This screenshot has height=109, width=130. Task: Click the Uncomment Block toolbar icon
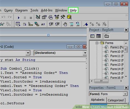pyautogui.click(x=78, y=24)
